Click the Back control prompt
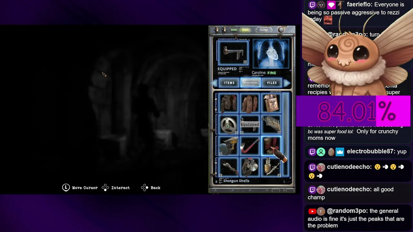 click(151, 188)
